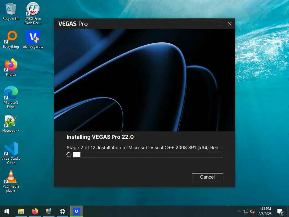Image resolution: width=289 pixels, height=217 pixels.
Task: Open the Windows Start menu
Action: click(7, 211)
